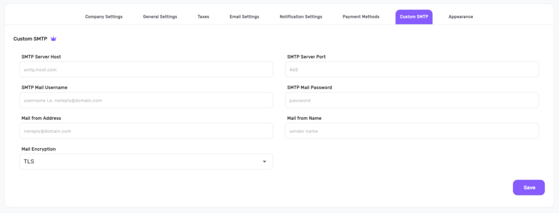Go to the Taxes tab
This screenshot has width=559, height=213.
click(203, 17)
